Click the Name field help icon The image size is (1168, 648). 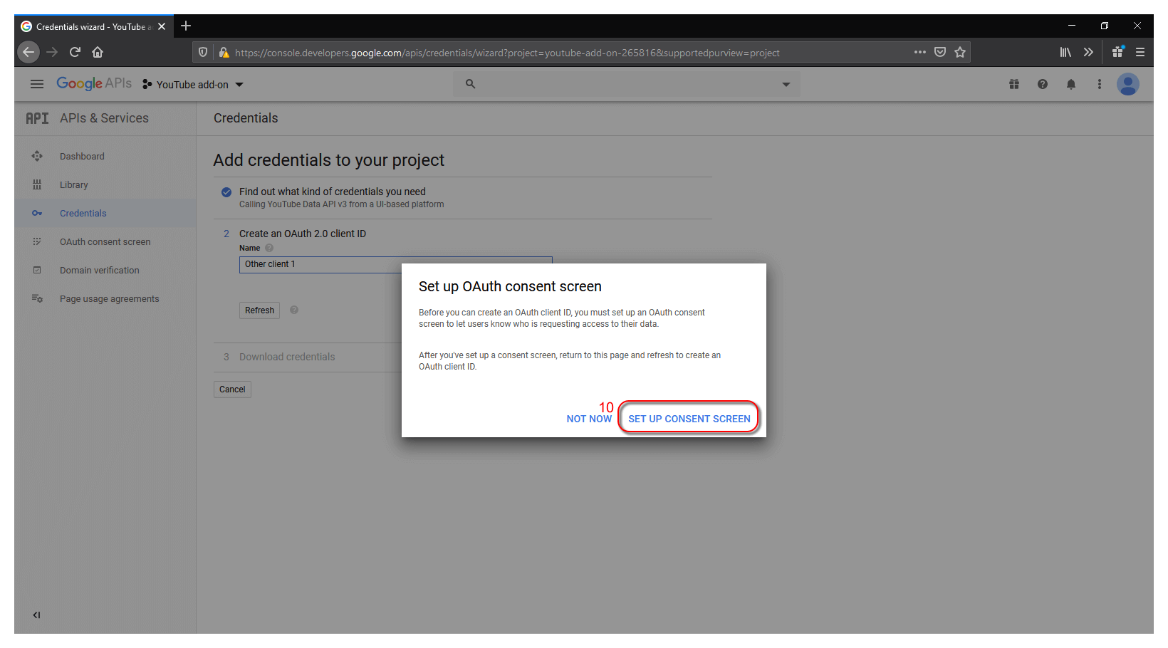click(x=269, y=248)
